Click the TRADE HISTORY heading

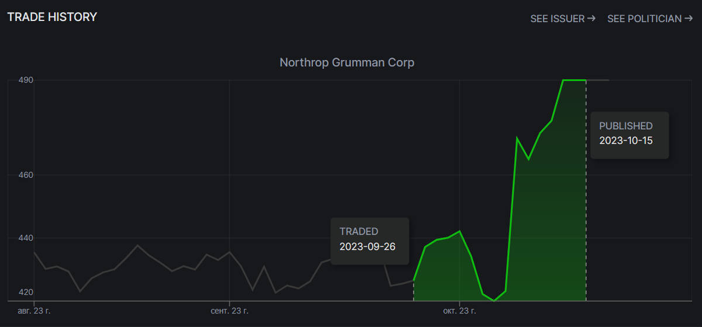coord(52,17)
